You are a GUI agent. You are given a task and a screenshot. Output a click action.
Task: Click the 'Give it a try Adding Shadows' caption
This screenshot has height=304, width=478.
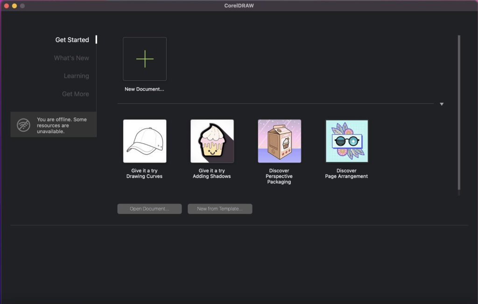pos(212,174)
